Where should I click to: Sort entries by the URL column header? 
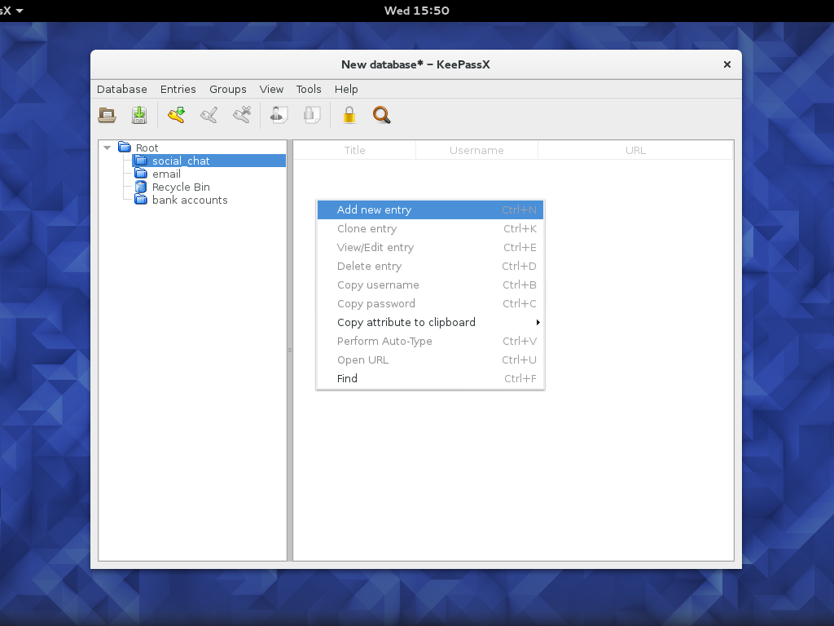click(x=635, y=150)
